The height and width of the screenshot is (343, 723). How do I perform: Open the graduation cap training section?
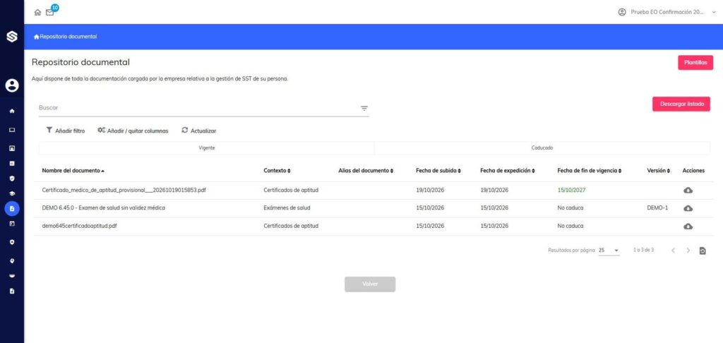[12, 193]
